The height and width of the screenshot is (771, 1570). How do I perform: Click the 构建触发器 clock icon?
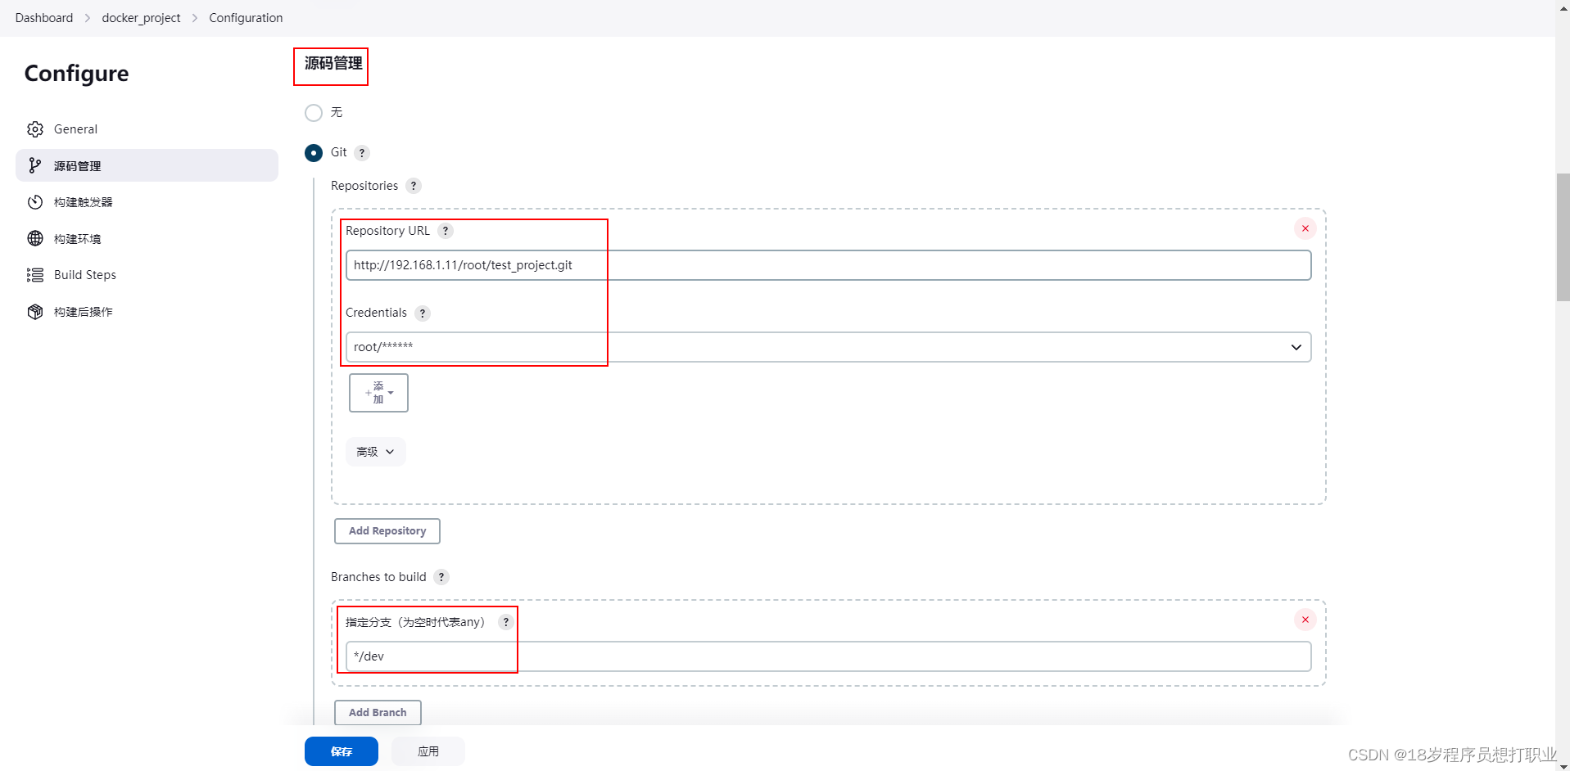coord(35,202)
